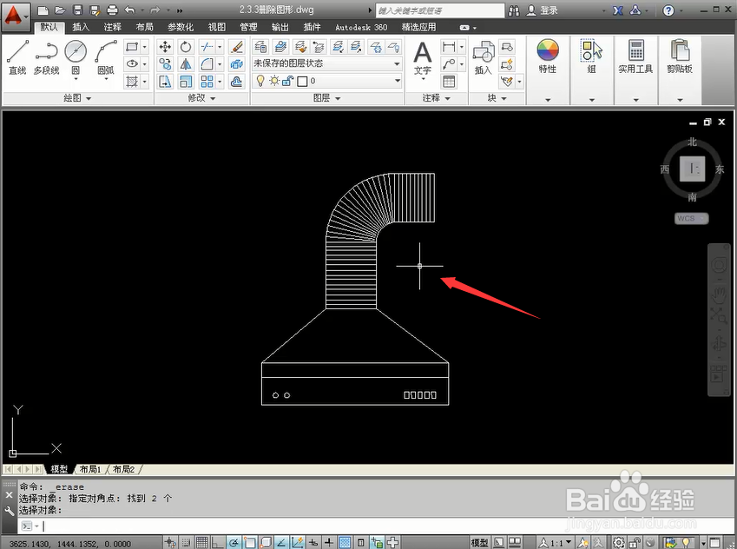Viewport: 737px width, 549px height.
Task: Switch to the 布局1 layout tab
Action: (90, 469)
